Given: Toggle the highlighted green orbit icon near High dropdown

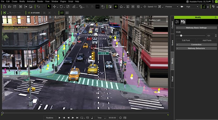Looking at the screenshot, I should 204,7.
